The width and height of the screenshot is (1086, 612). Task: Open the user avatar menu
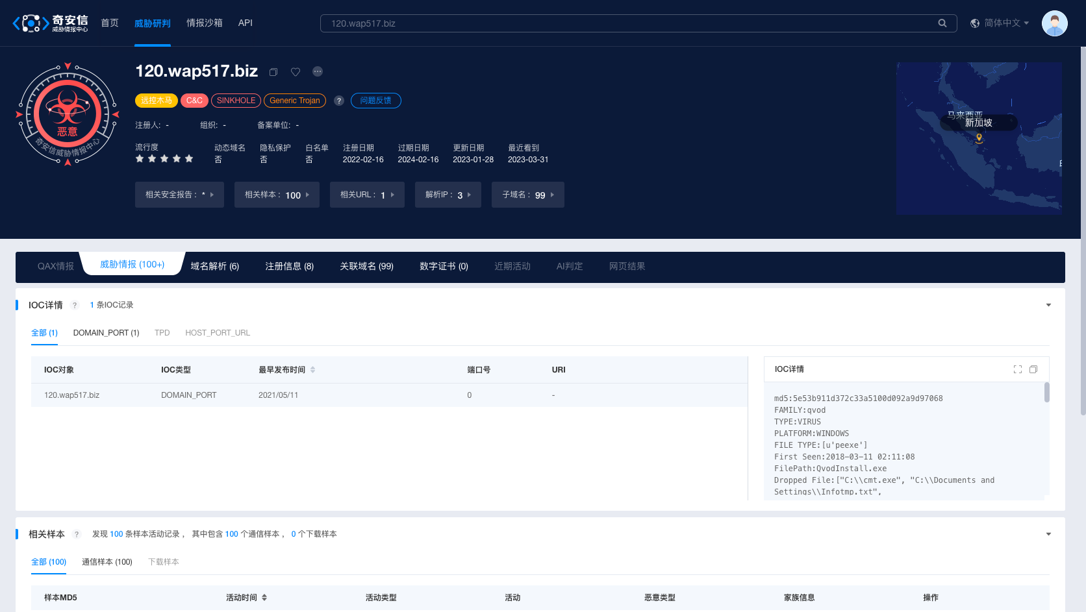[x=1054, y=23]
